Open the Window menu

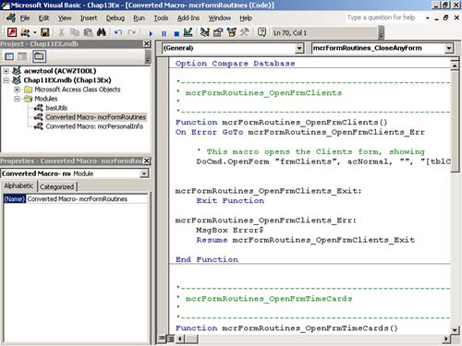click(x=220, y=18)
